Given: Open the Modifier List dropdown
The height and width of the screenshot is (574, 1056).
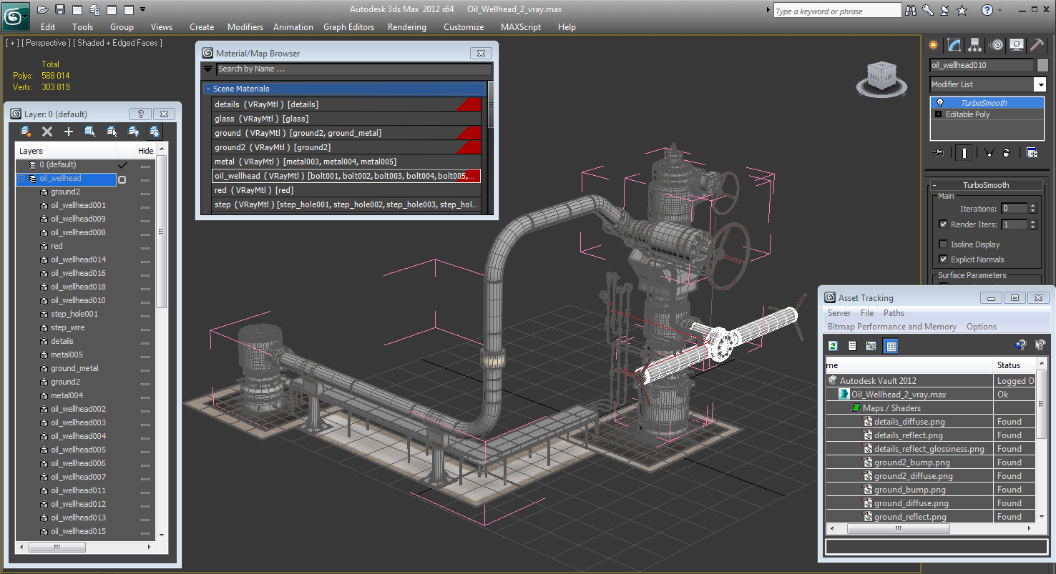Looking at the screenshot, I should click(x=1040, y=84).
